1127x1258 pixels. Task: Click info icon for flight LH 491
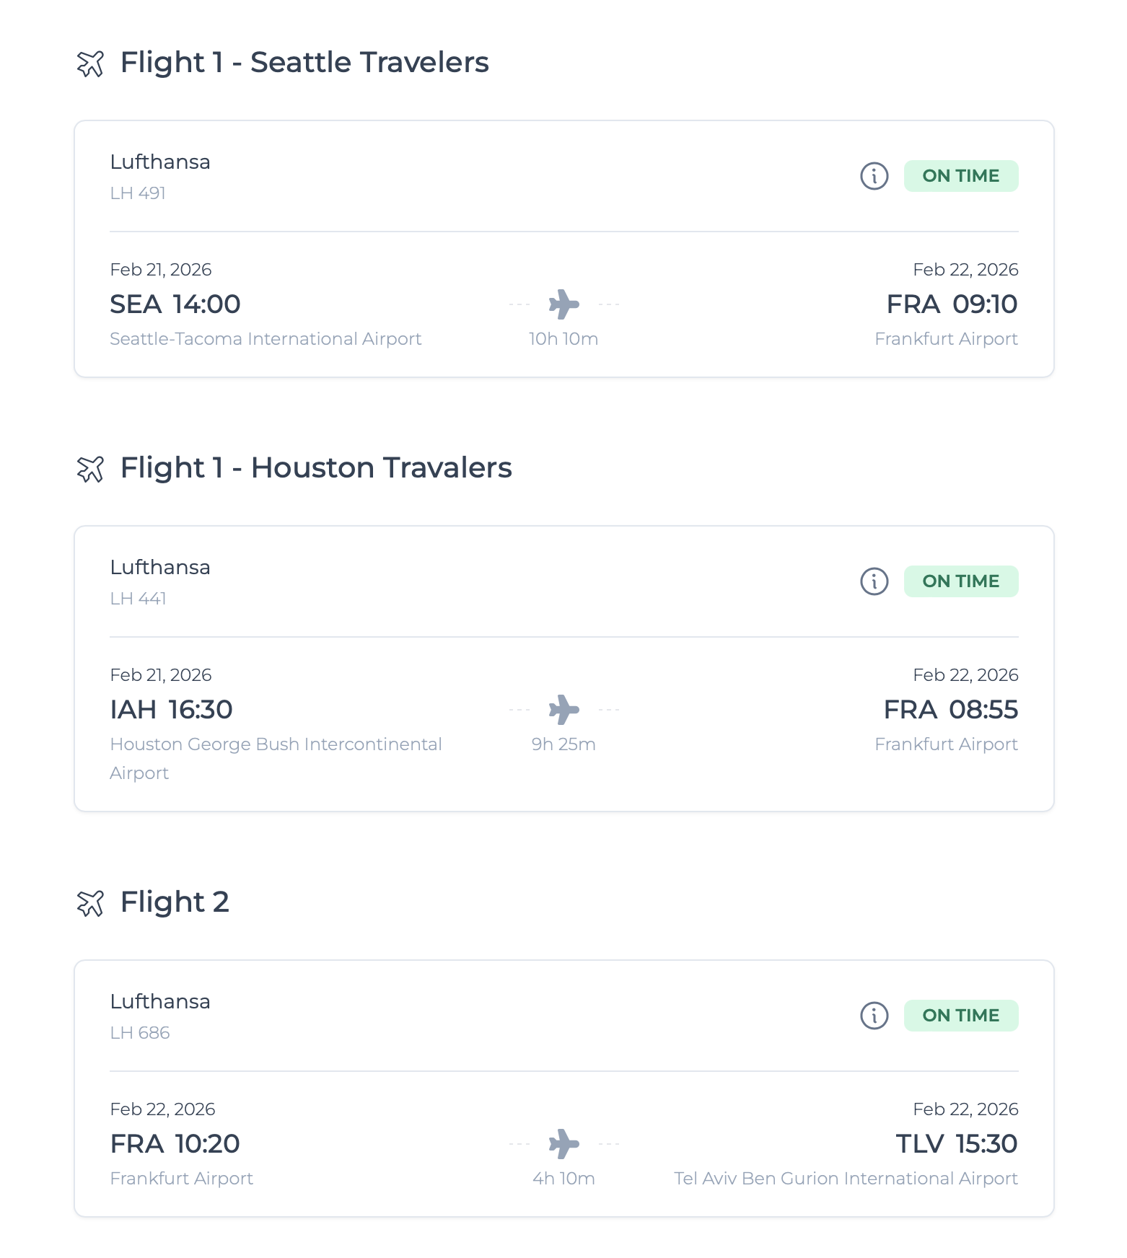874,176
